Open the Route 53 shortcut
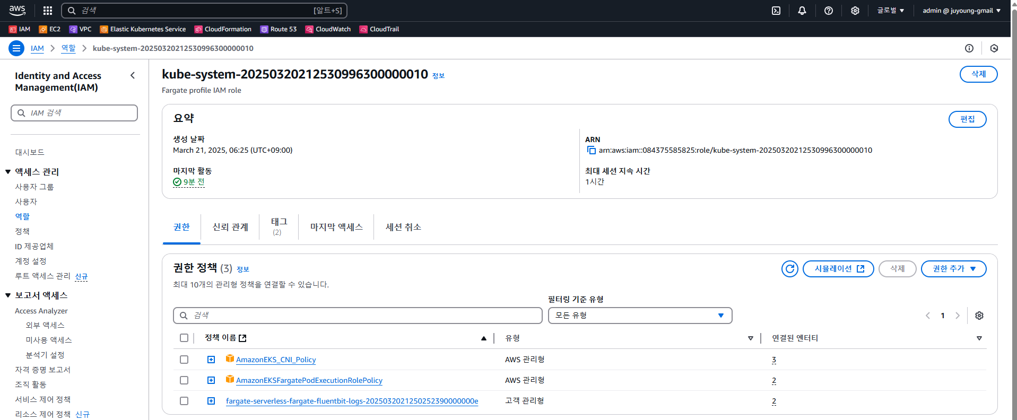This screenshot has height=420, width=1017. click(x=279, y=29)
